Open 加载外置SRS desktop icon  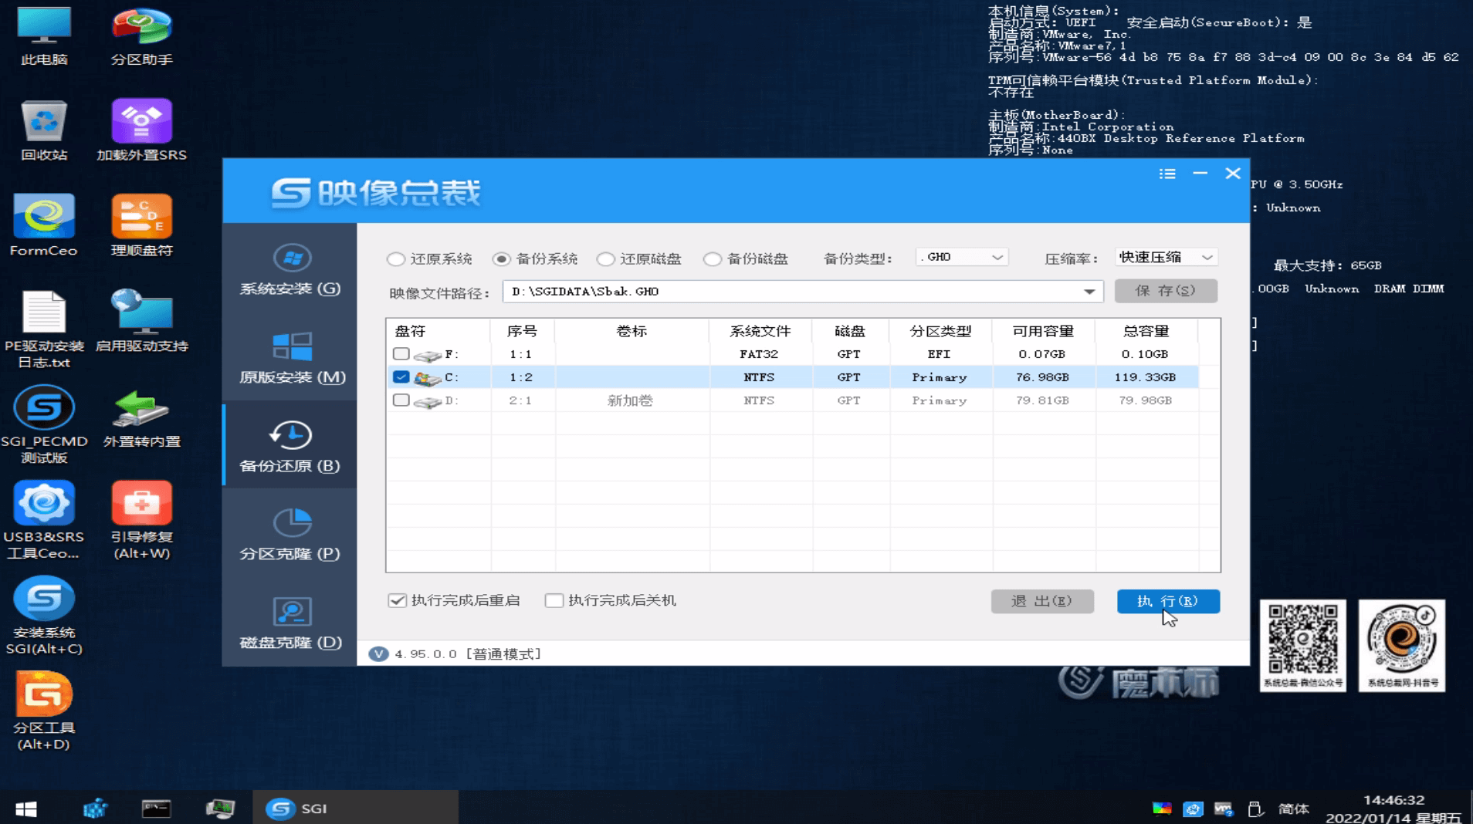click(141, 130)
